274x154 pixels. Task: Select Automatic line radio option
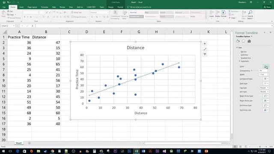(x=240, y=61)
